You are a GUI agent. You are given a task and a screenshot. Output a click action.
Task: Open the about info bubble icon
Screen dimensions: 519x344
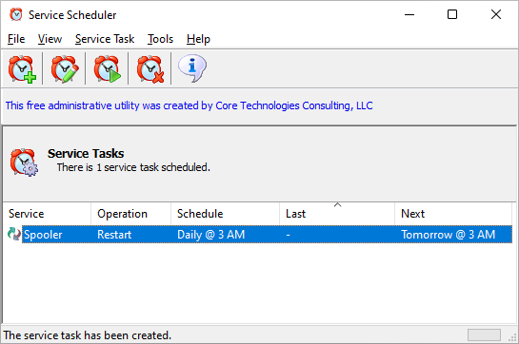pos(192,68)
